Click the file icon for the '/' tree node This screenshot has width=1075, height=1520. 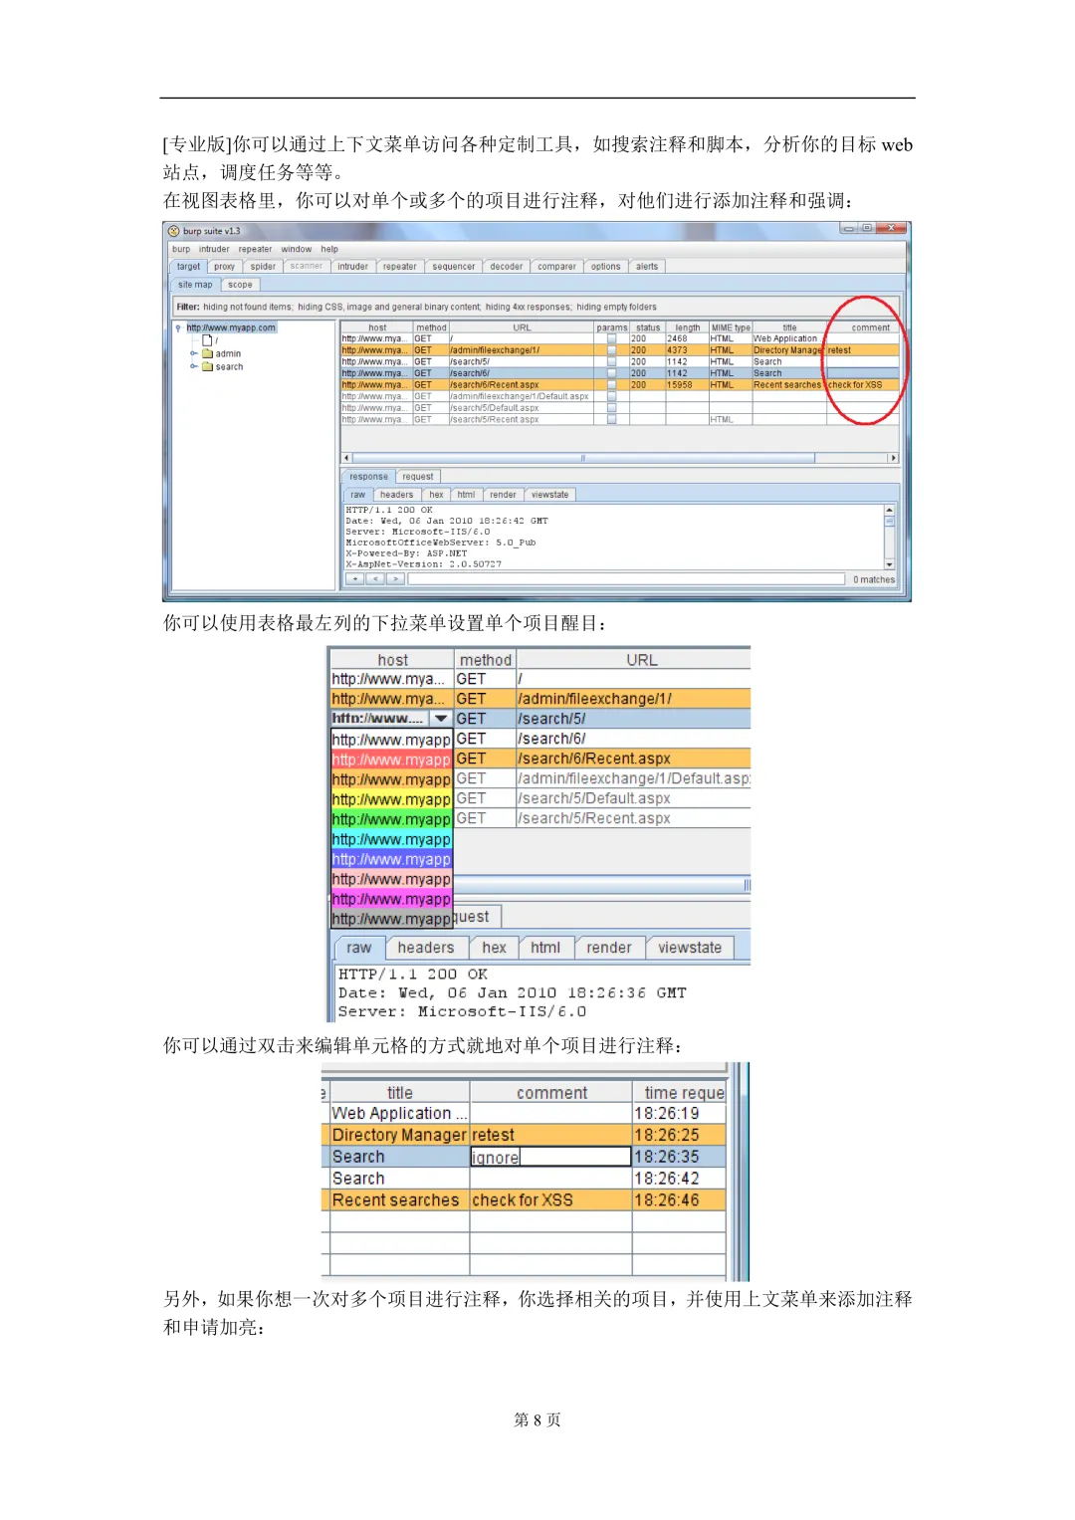(x=207, y=340)
